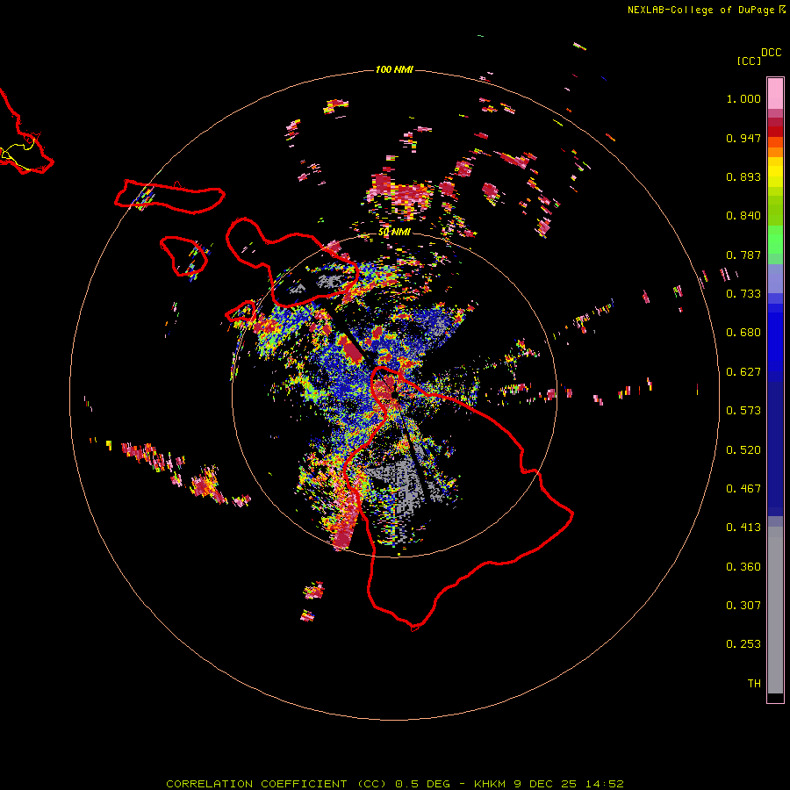Click the 0.733 legend value
The image size is (790, 790).
pyautogui.click(x=743, y=294)
